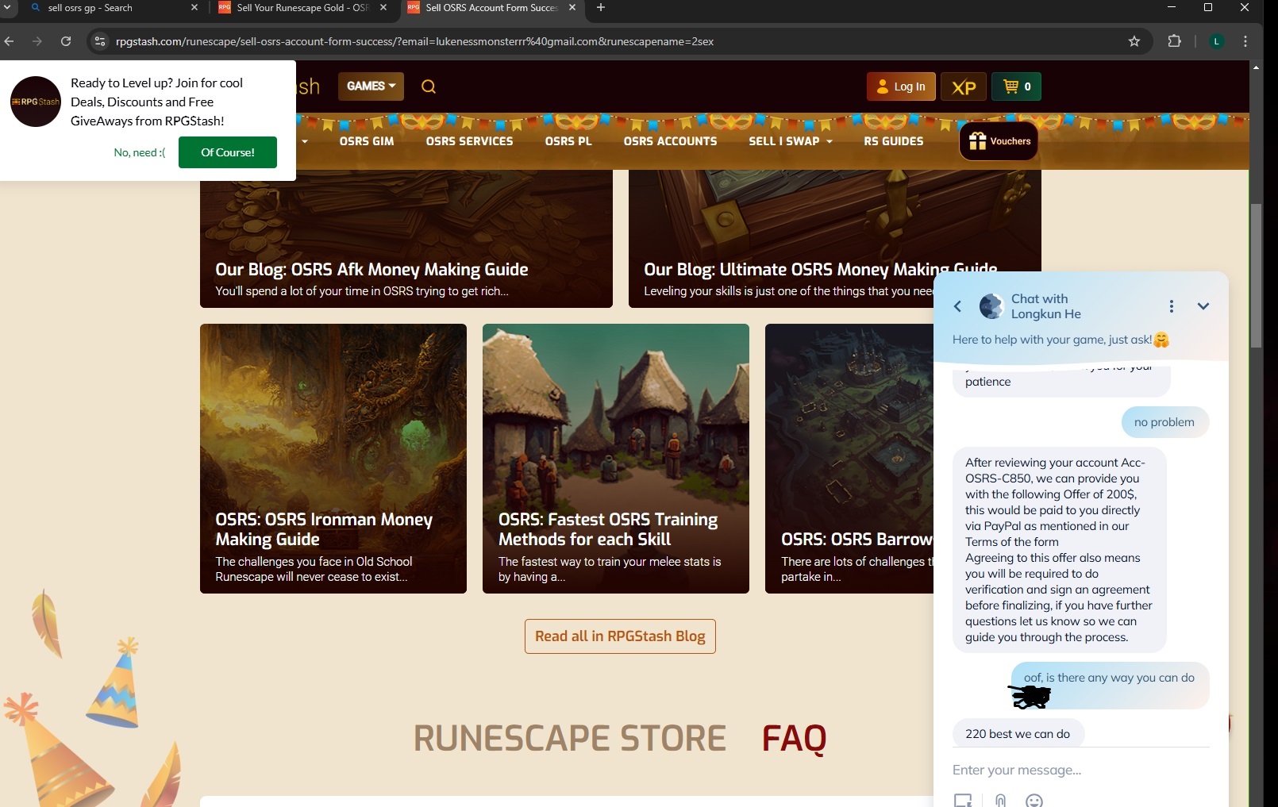Click the page vertical scrollbar thumb

(1256, 276)
